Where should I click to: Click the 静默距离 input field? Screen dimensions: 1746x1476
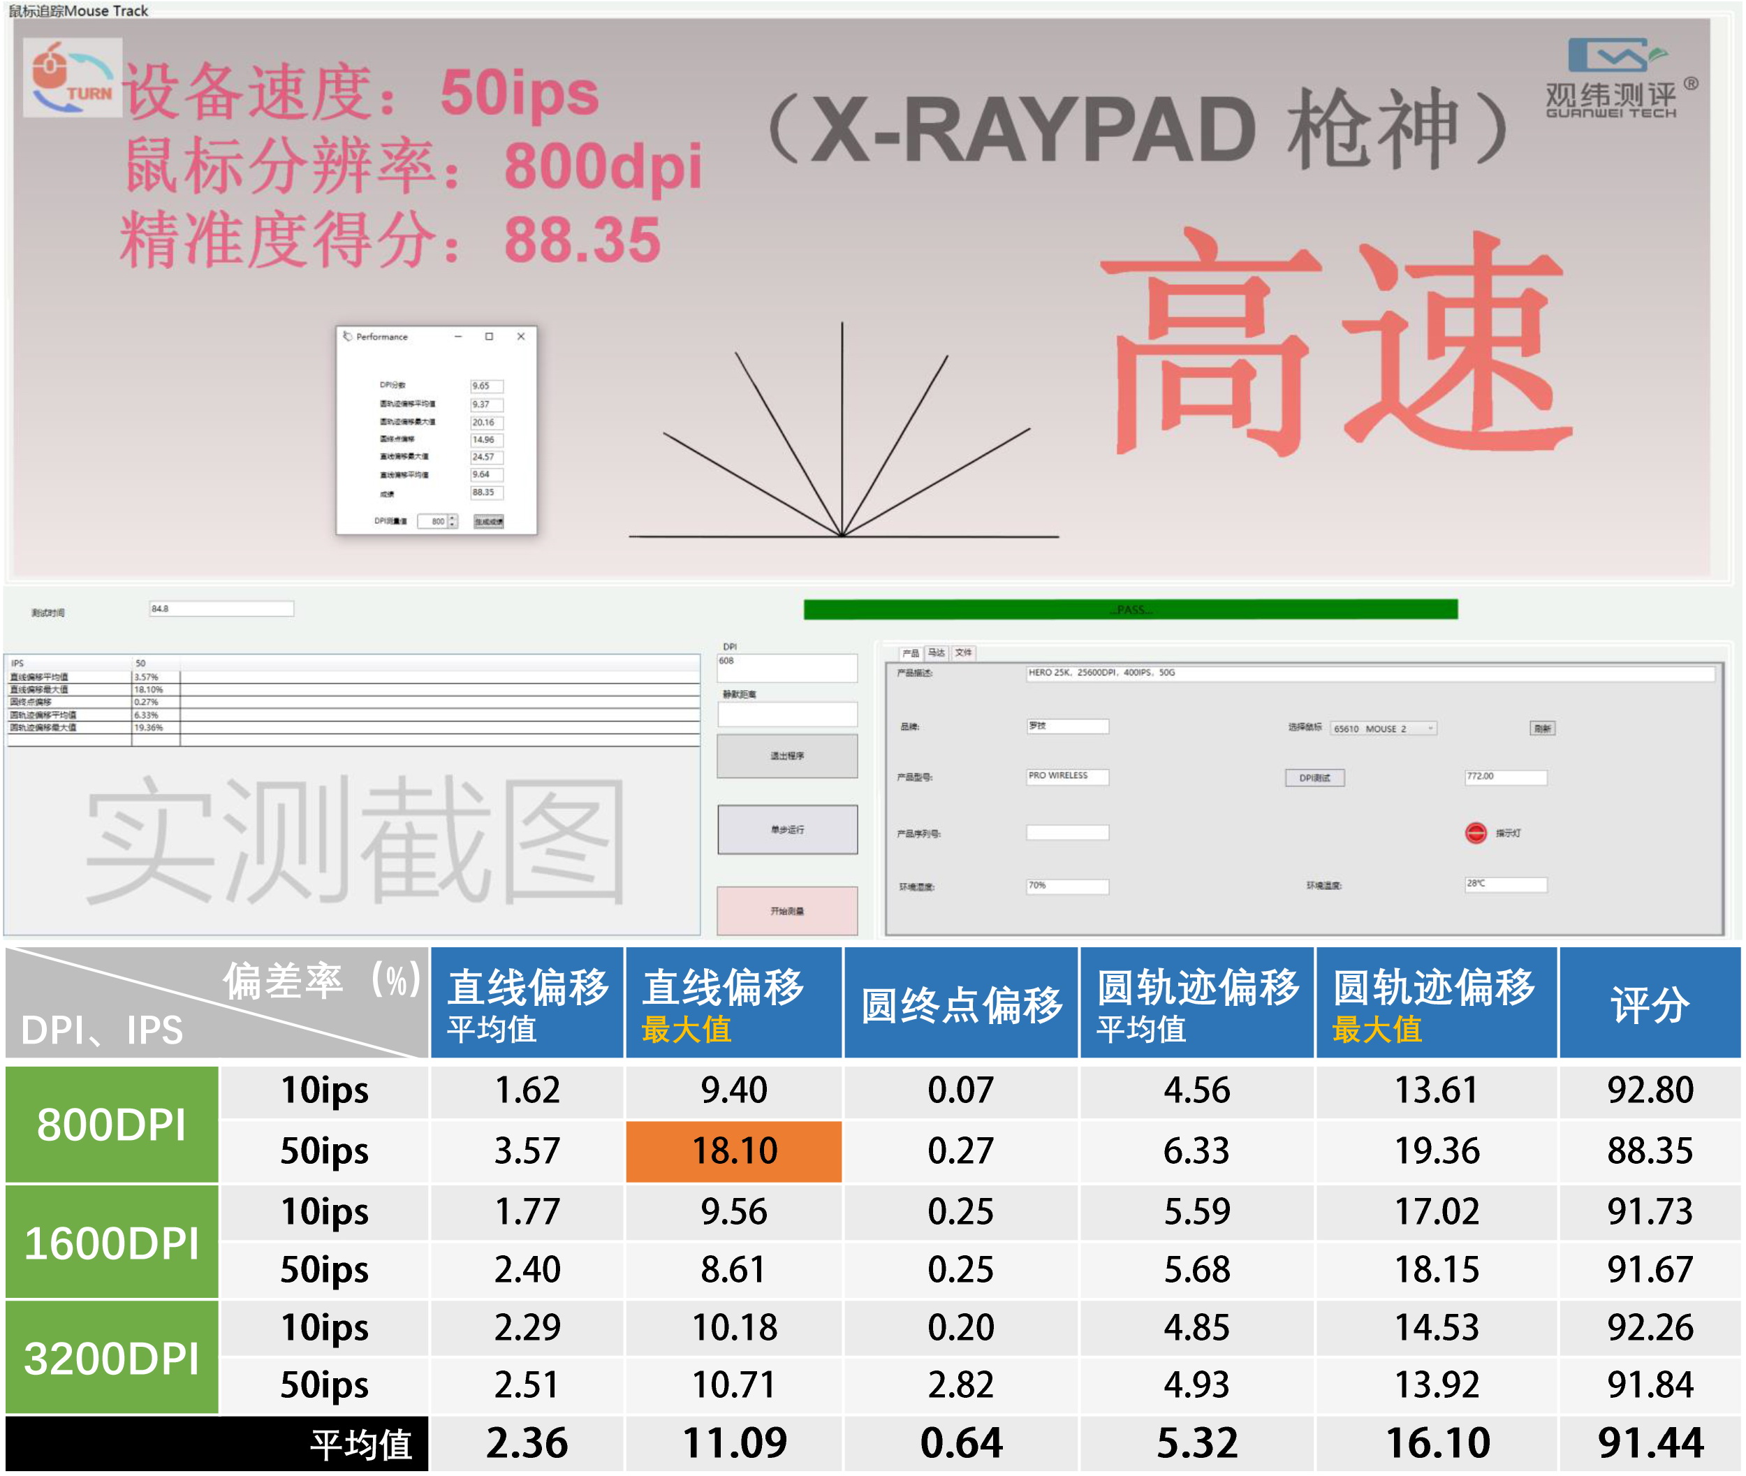coord(786,714)
